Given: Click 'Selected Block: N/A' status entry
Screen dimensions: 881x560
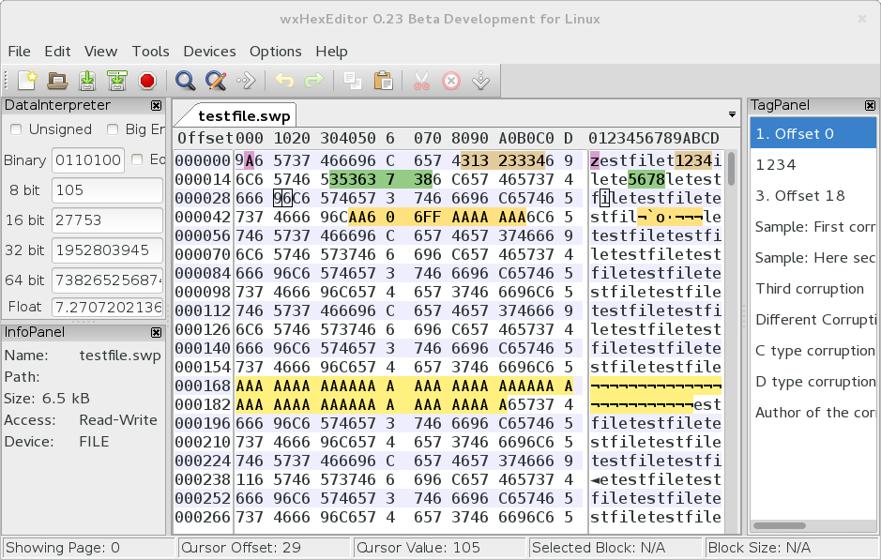Looking at the screenshot, I should pyautogui.click(x=614, y=548).
